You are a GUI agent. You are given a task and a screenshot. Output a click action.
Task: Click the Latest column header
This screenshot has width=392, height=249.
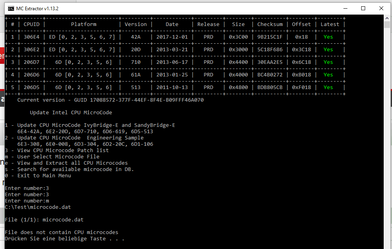(330, 24)
